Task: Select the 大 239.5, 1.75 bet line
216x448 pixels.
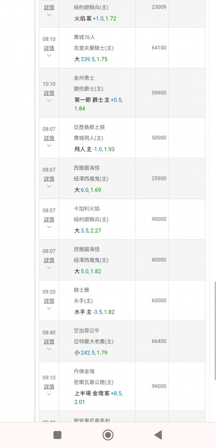Action: tap(91, 59)
